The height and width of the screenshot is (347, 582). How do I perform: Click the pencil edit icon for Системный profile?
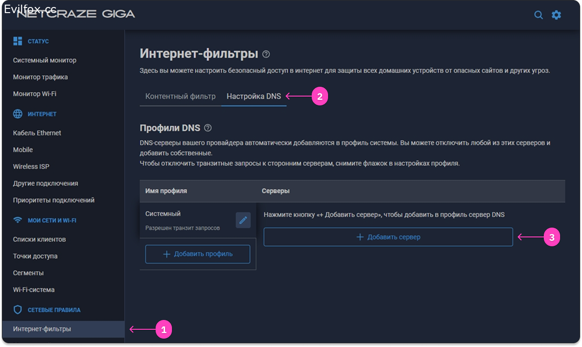pyautogui.click(x=243, y=220)
